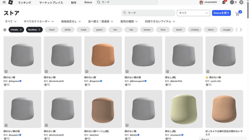Open creator link @WrenLegend1

point(137,81)
